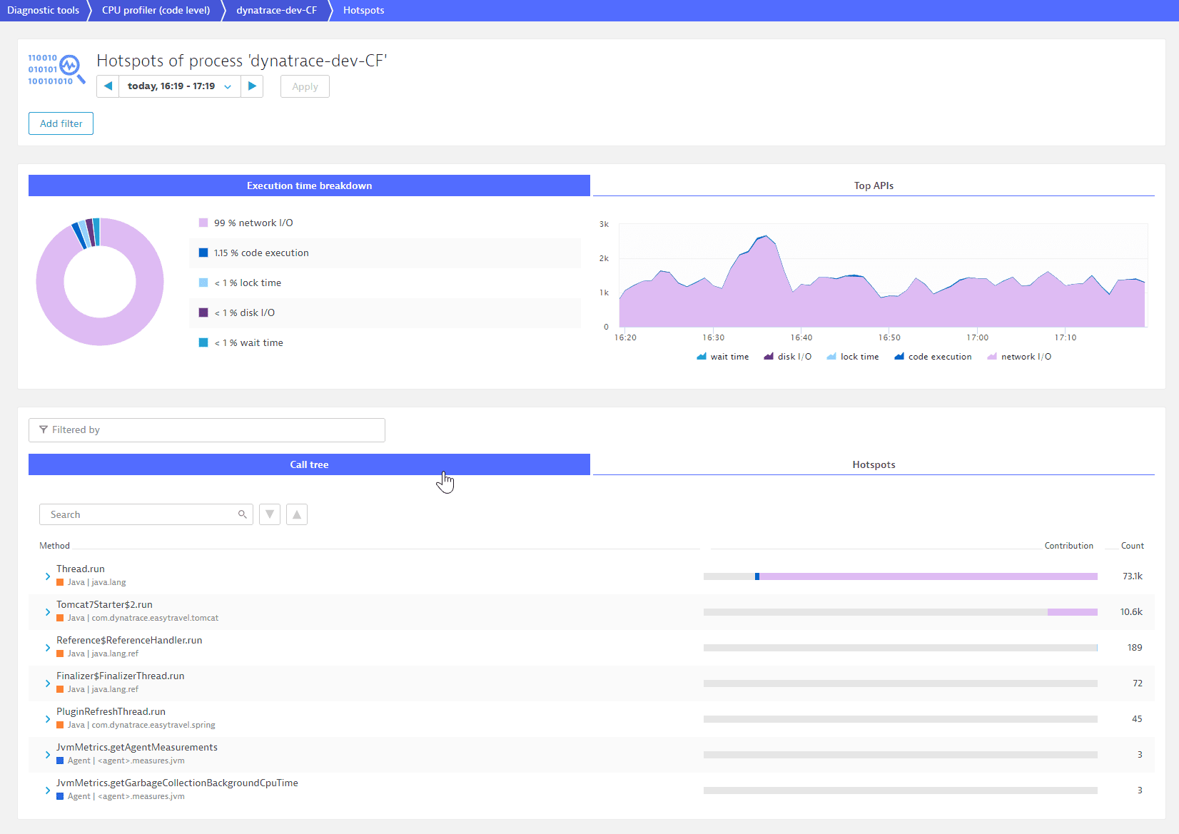The image size is (1179, 834).
Task: Click the Apply button
Action: point(305,86)
